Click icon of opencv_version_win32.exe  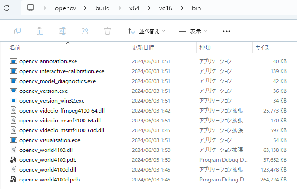click(x=14, y=100)
